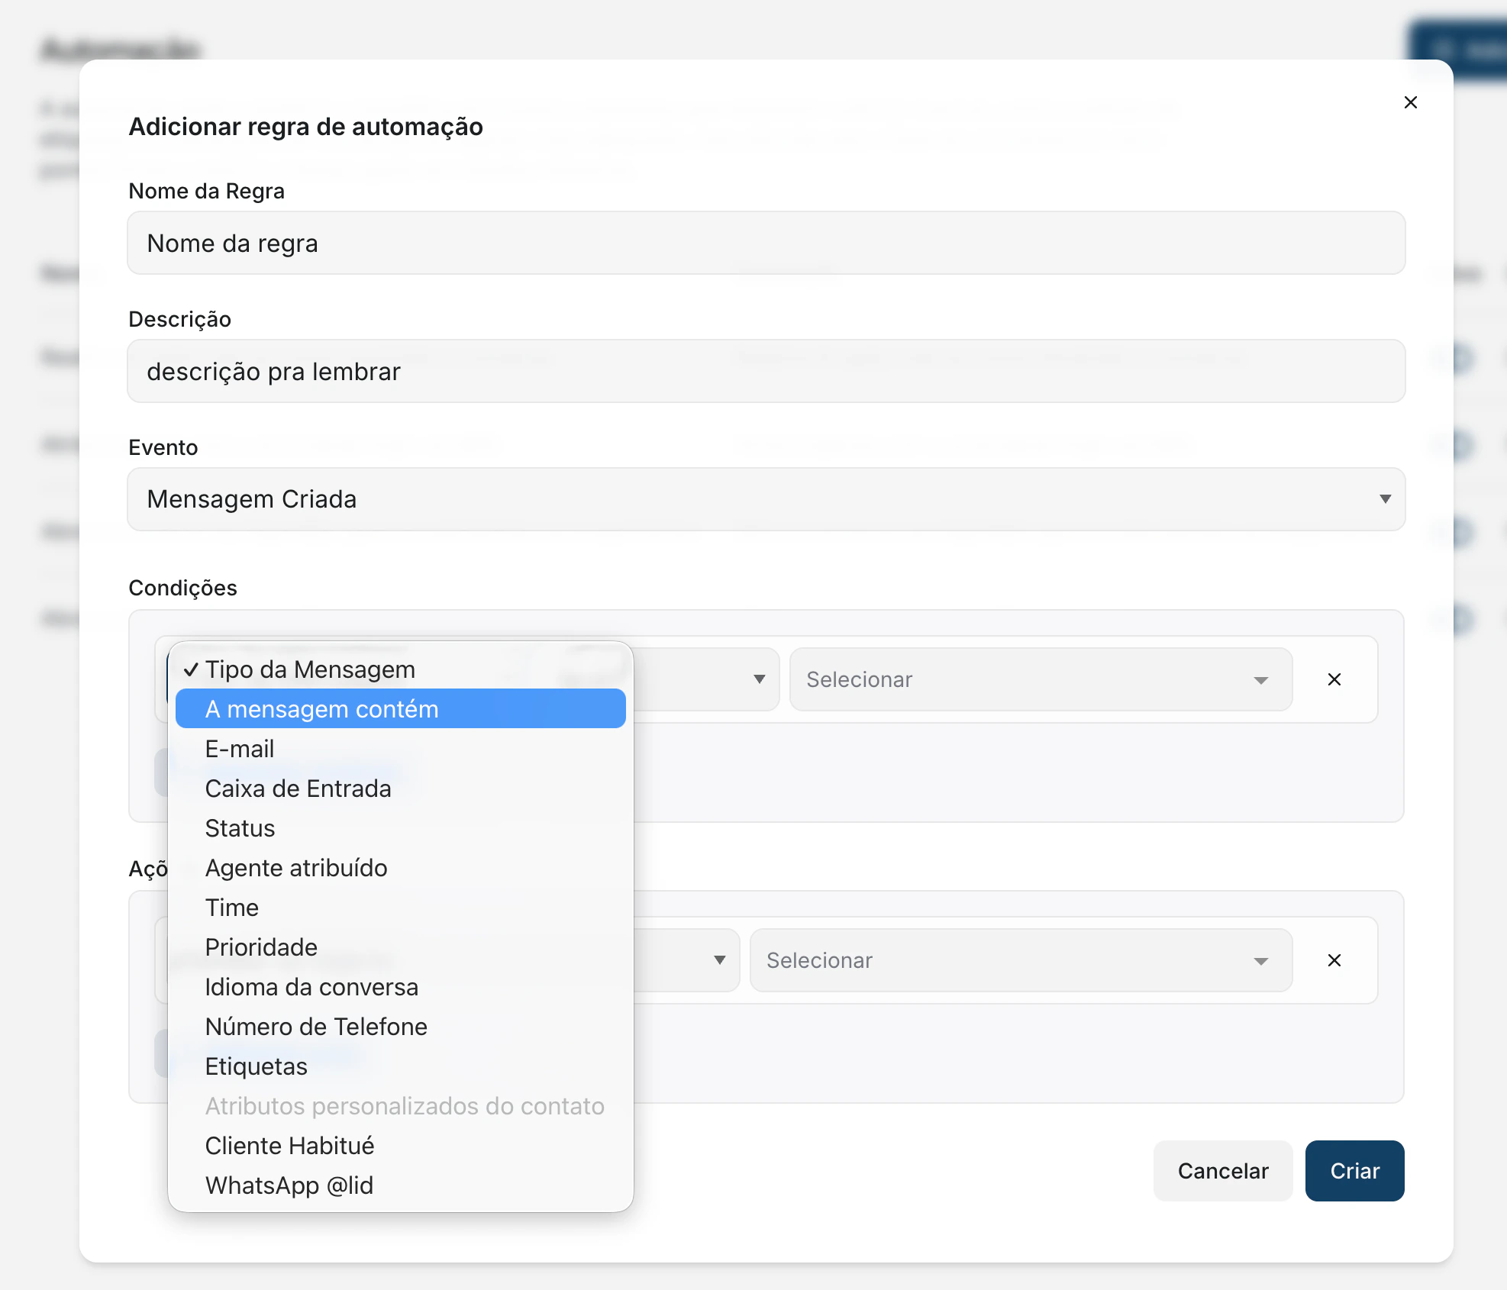Open the action value 'Selecionar' dropdown
The width and height of the screenshot is (1507, 1290).
click(x=1021, y=960)
